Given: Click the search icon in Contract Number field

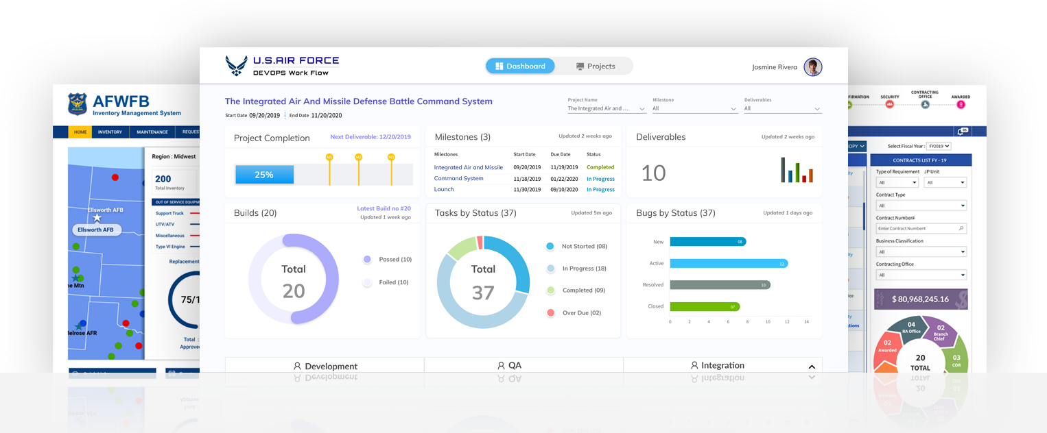Looking at the screenshot, I should coord(961,228).
